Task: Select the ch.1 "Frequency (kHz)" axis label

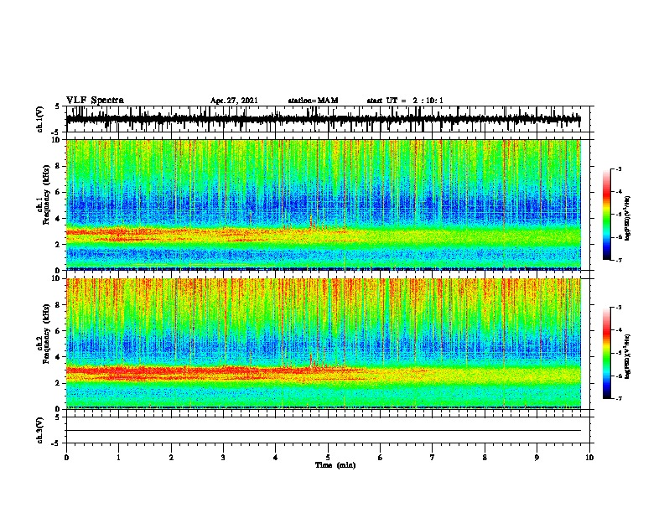Action: (x=46, y=194)
